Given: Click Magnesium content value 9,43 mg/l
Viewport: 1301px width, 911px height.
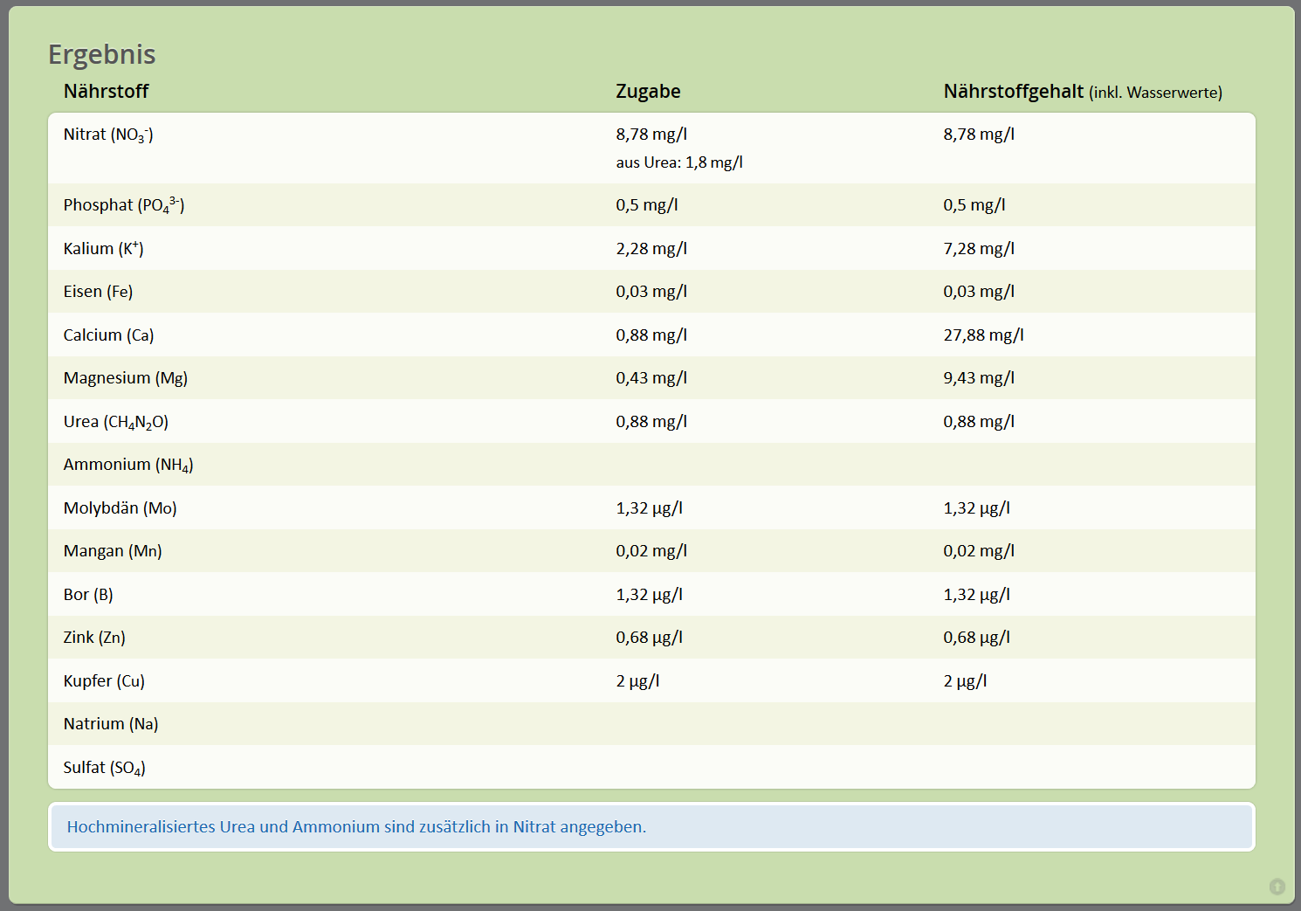Looking at the screenshot, I should (x=979, y=378).
